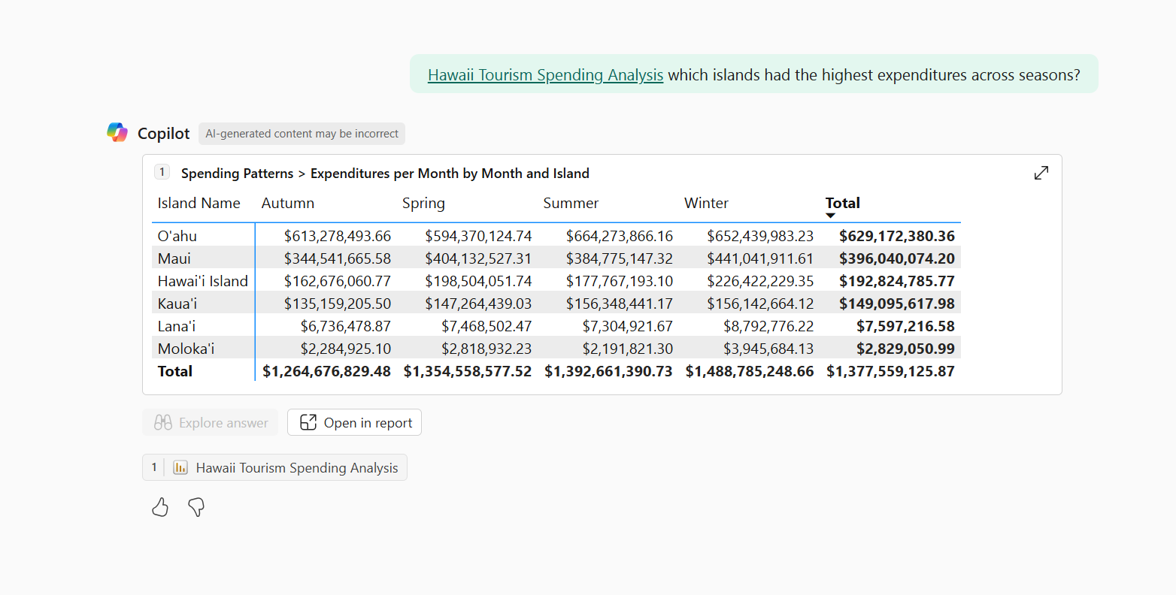Select the O'ahu row label

coord(177,236)
